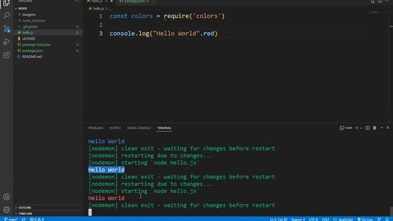Open the Explorer more actions ellipsis
This screenshot has width=393, height=221.
coord(77,1)
